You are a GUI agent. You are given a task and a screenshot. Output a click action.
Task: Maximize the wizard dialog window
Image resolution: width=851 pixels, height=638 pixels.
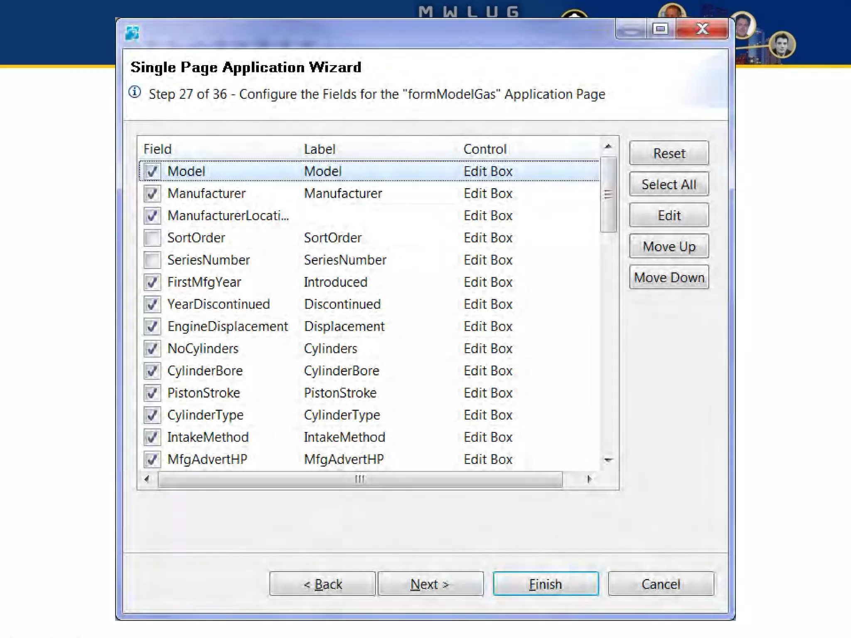[660, 29]
